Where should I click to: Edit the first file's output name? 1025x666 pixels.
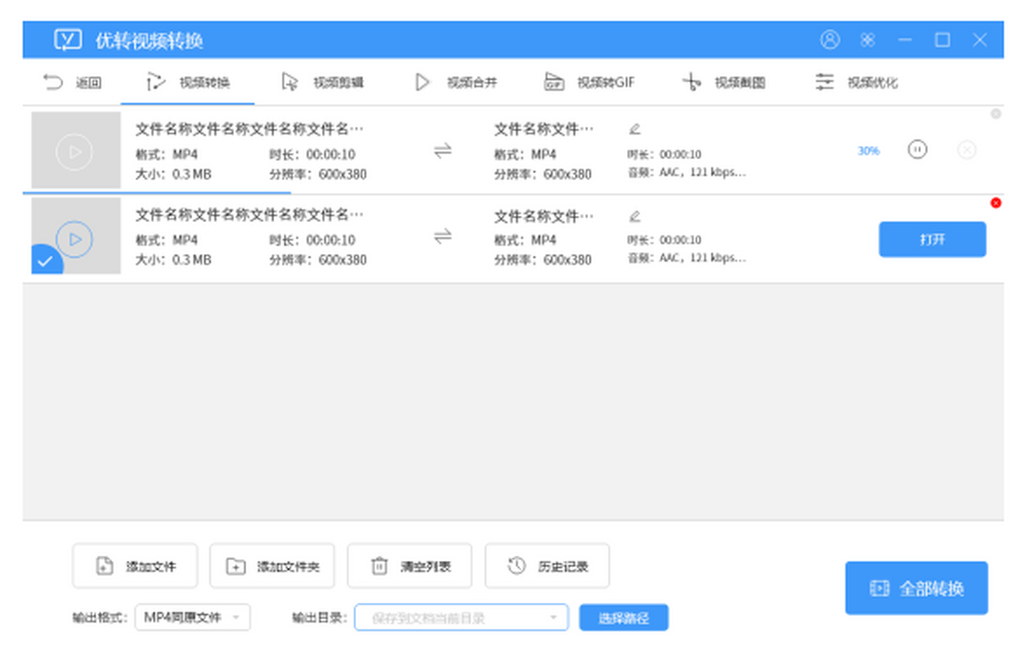point(634,130)
